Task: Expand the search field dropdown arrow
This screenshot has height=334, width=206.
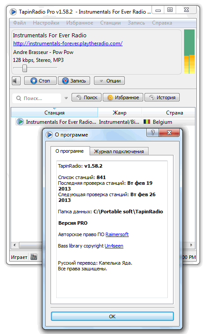Action: tap(66, 98)
